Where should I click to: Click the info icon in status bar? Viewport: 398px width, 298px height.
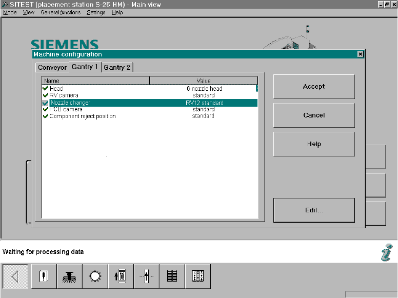click(x=386, y=252)
